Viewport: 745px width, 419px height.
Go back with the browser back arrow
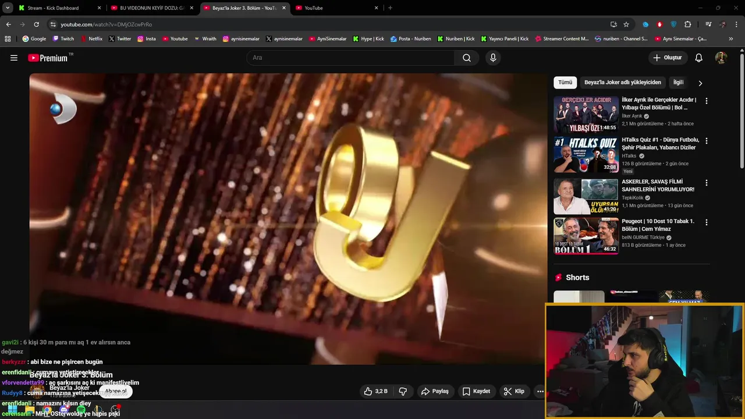coord(8,24)
